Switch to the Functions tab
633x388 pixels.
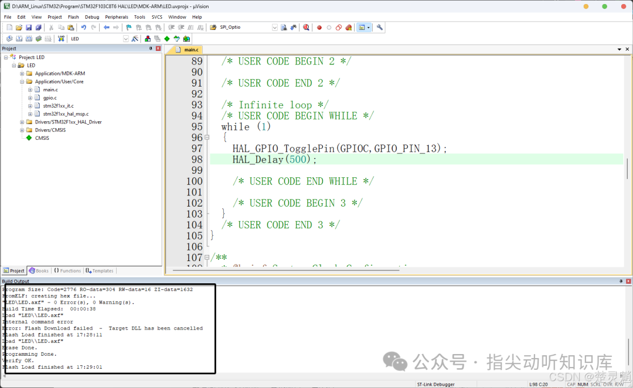pos(67,271)
